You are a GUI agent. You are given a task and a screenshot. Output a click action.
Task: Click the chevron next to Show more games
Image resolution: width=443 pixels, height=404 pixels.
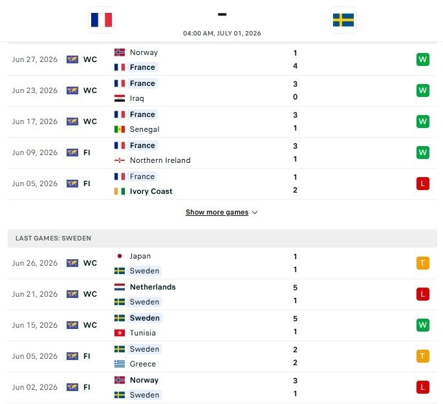point(255,213)
